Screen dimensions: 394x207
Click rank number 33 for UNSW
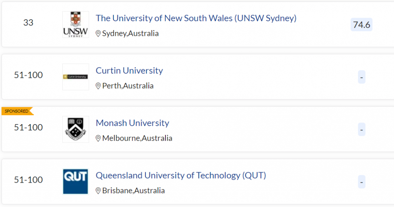point(28,22)
